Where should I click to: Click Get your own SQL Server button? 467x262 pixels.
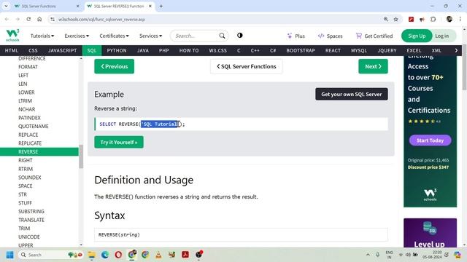[352, 94]
